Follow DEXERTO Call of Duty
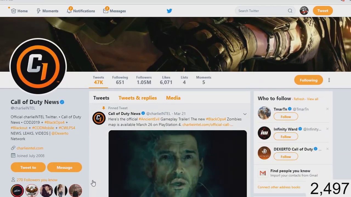Screen dimensions: 351x197 (x=286, y=157)
